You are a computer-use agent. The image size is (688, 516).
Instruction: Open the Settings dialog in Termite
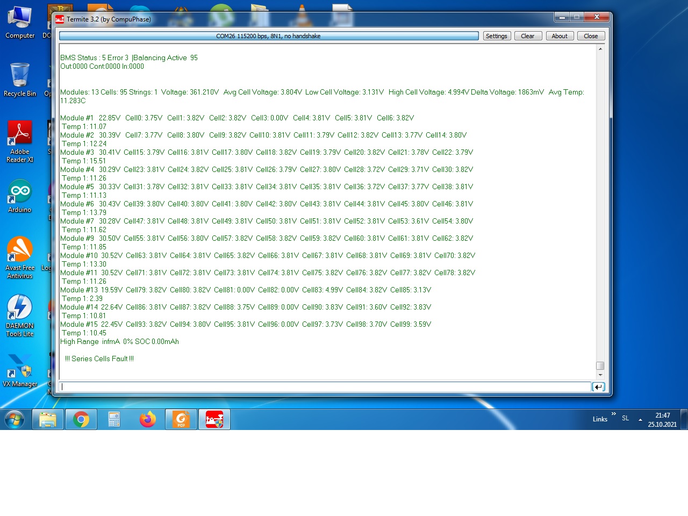[x=496, y=36]
